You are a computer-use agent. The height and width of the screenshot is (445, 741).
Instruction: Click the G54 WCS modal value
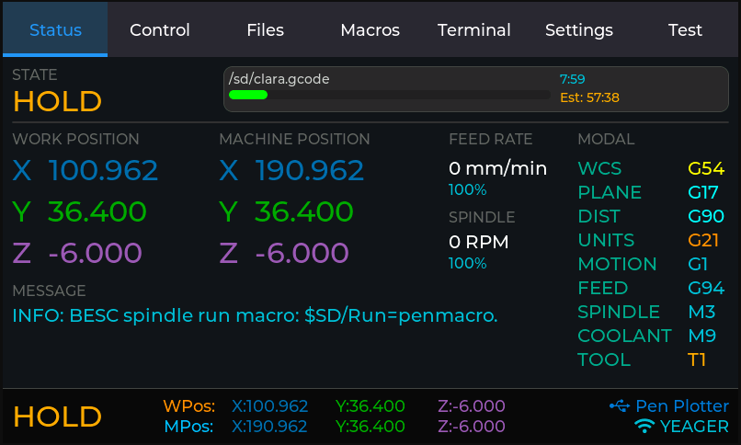[706, 168]
